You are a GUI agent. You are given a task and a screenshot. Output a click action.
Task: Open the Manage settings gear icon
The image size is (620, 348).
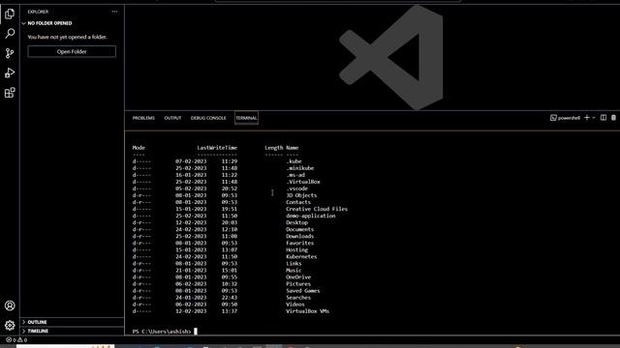(10, 325)
